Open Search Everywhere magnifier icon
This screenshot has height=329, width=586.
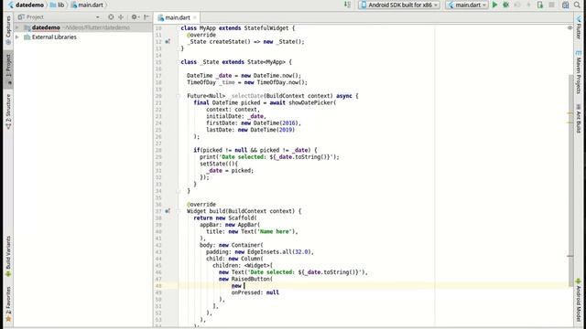[x=577, y=5]
